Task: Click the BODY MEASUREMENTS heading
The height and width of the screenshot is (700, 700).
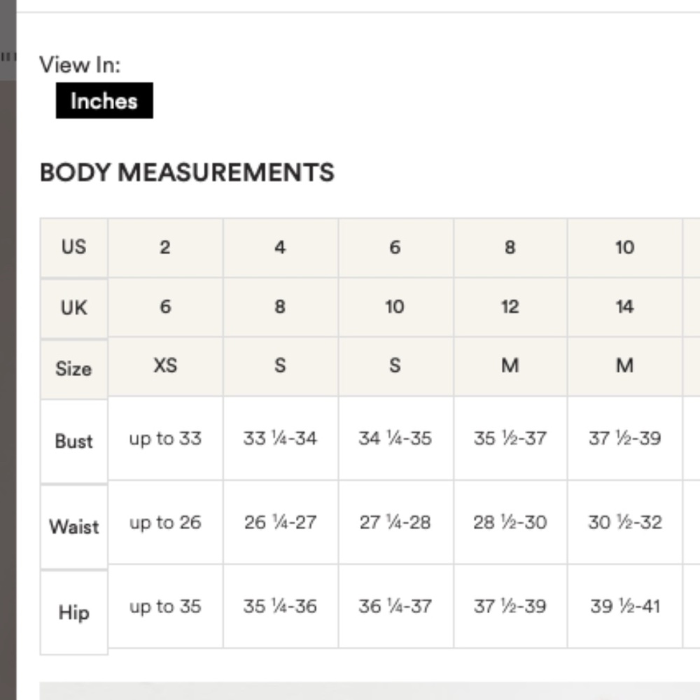Action: [187, 172]
